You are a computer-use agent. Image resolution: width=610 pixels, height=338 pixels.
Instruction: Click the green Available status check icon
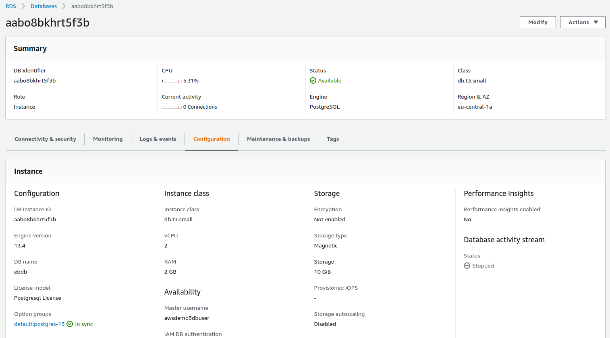coord(313,80)
